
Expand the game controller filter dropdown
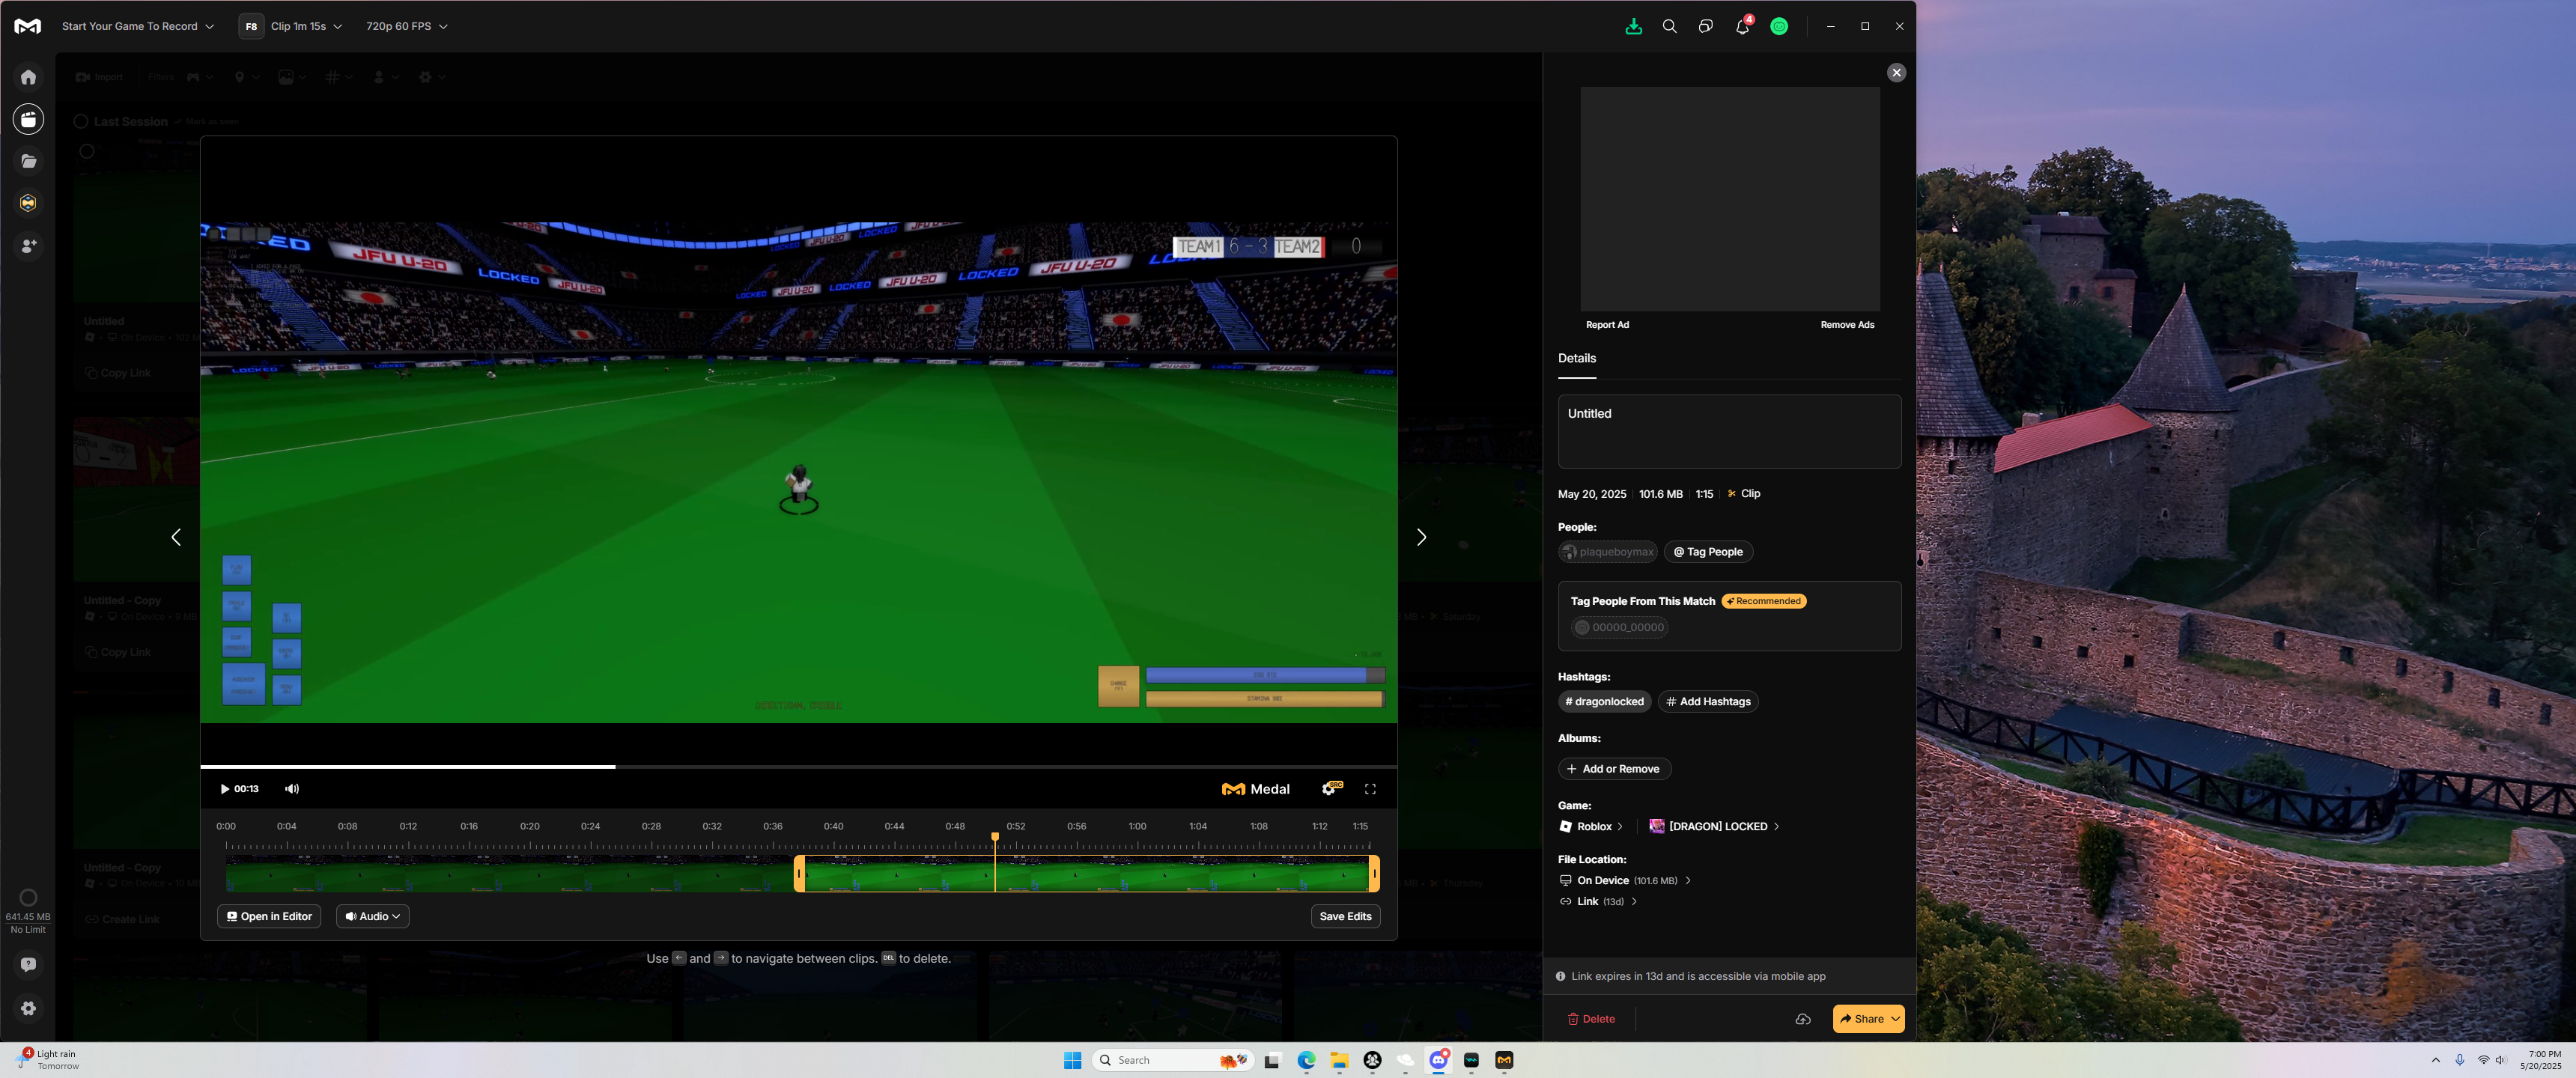(200, 77)
